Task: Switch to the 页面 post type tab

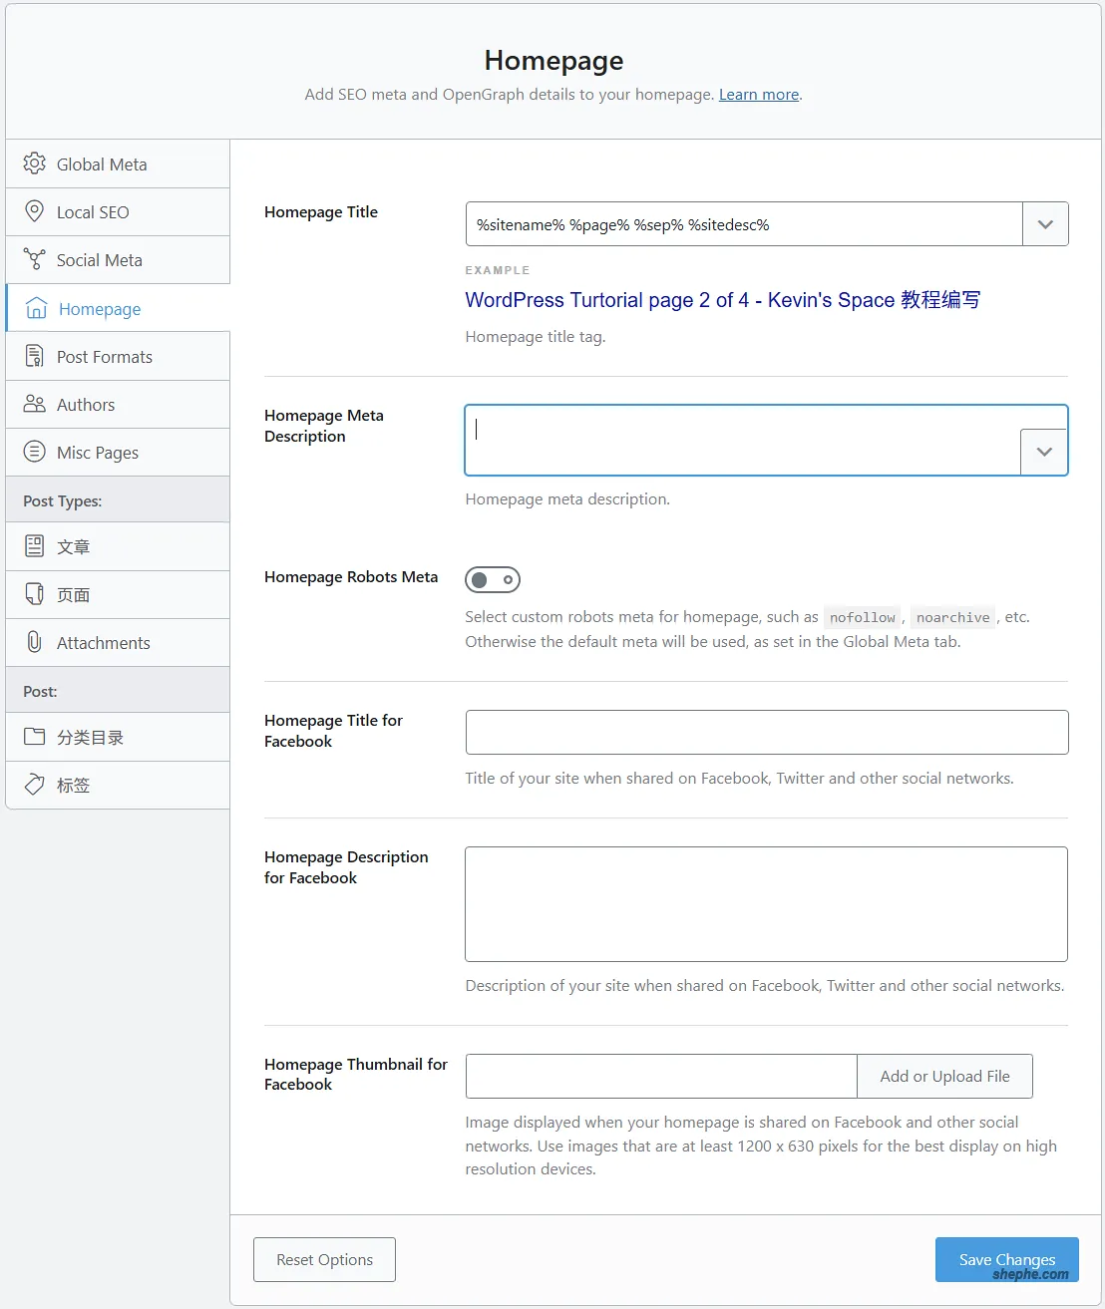Action: coord(74,594)
